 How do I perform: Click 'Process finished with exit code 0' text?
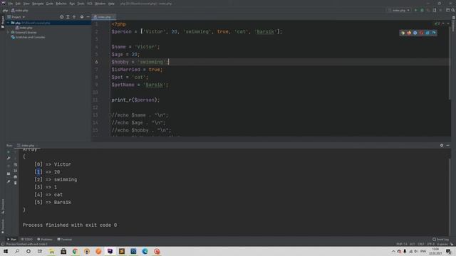[70, 225]
